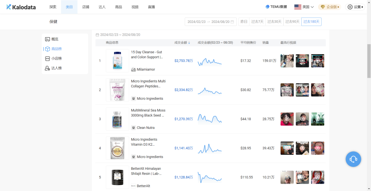Select the 昨日 time range
Viewport: 371px width, 191px height.
click(244, 22)
